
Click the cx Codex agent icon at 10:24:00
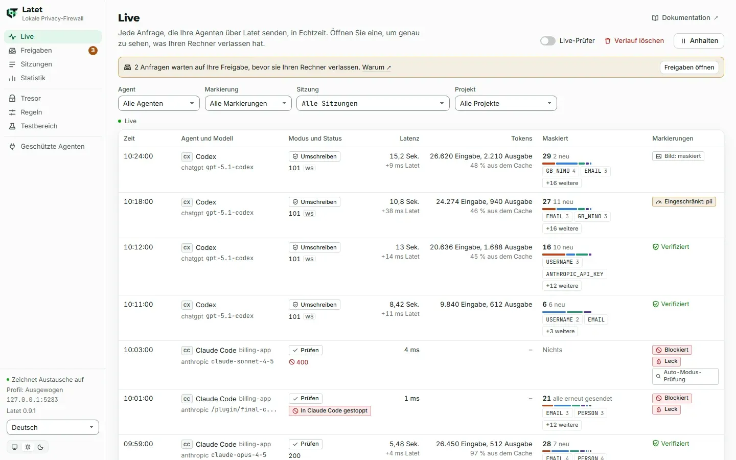point(187,157)
